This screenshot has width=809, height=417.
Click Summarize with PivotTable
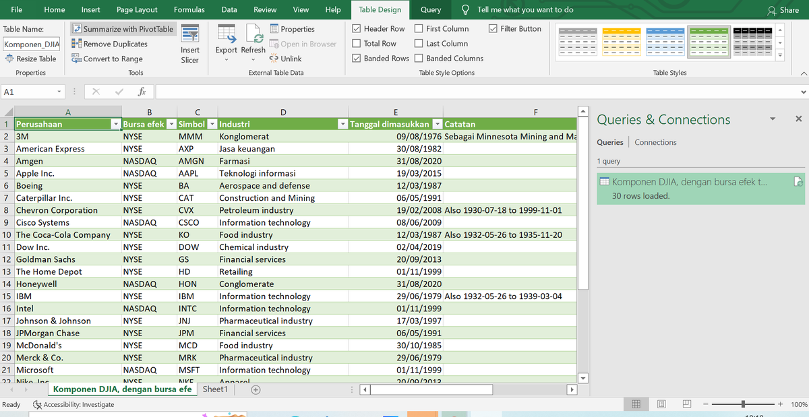(123, 29)
